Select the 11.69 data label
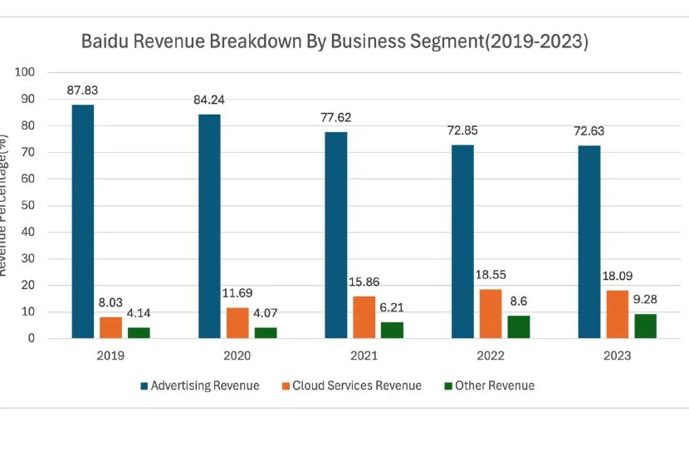The width and height of the screenshot is (689, 461). coord(237,293)
